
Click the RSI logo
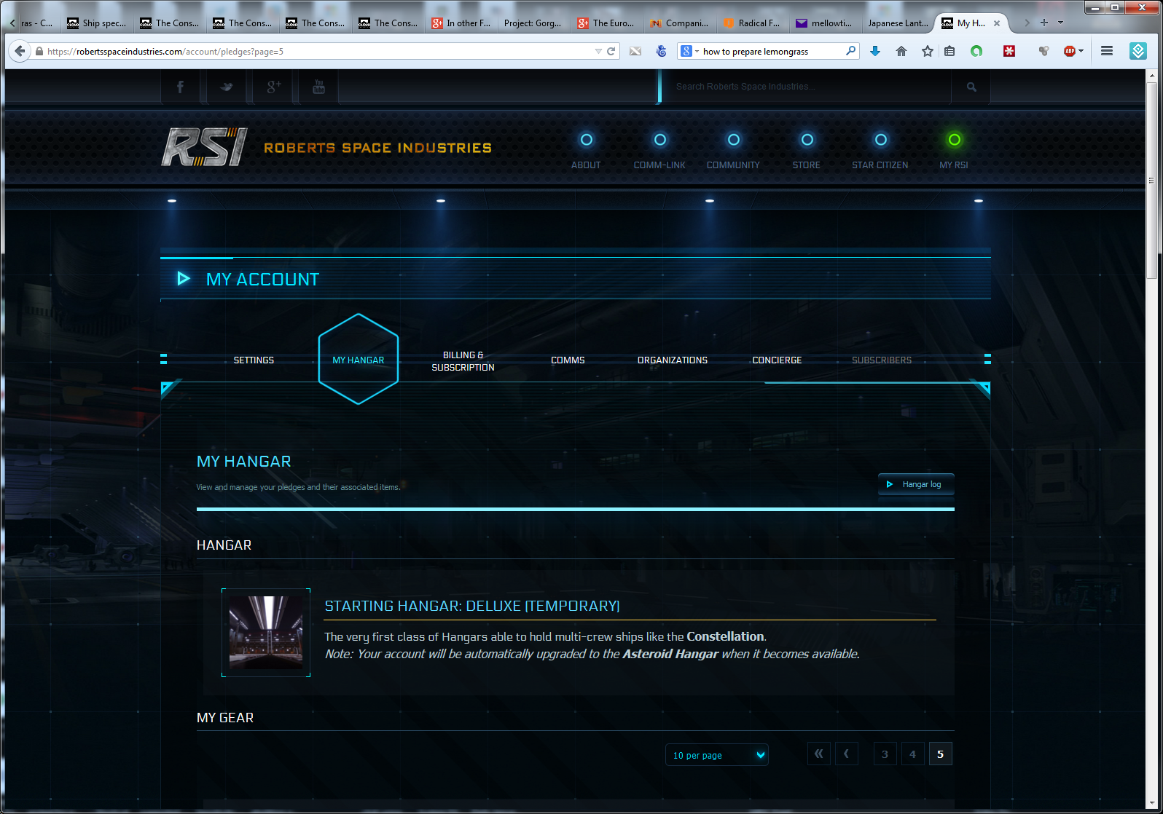click(x=204, y=147)
